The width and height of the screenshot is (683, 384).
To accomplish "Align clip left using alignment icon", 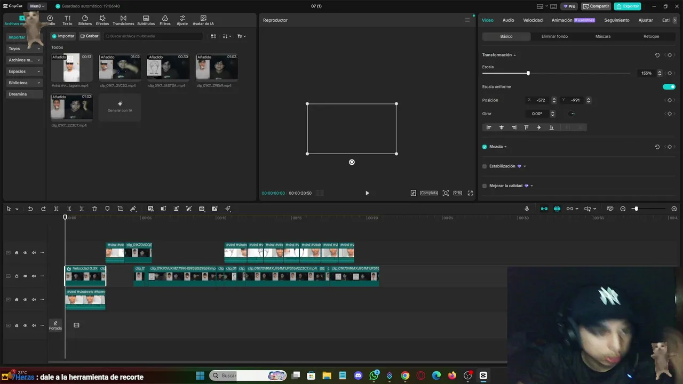I will 489,127.
